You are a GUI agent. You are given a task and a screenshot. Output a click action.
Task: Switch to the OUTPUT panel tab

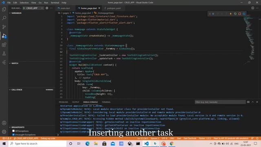tap(75, 102)
